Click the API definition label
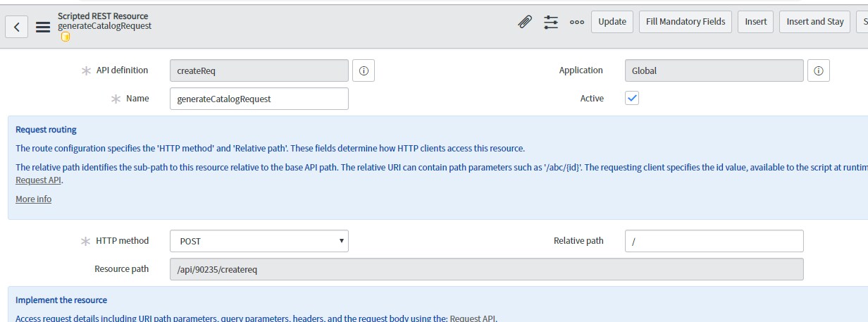 [123, 70]
